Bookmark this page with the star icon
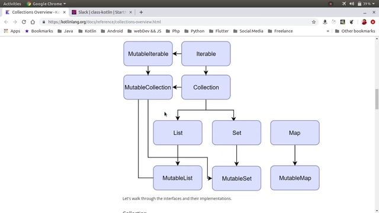 (314, 22)
